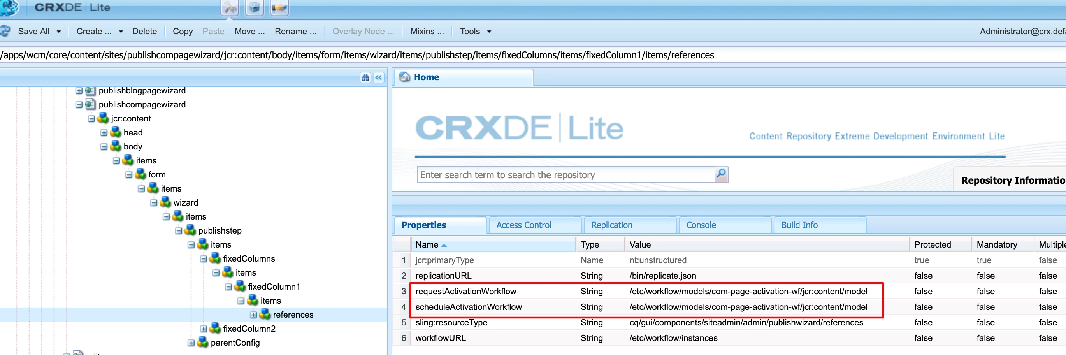
Task: Sort by the Type column header
Action: point(600,244)
